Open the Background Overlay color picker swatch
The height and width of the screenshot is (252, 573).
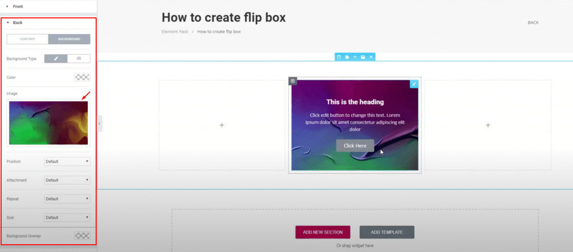pyautogui.click(x=82, y=236)
